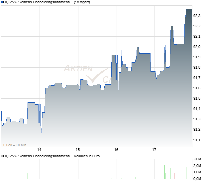Select the 15. date axis label
The height and width of the screenshot is (182, 206).
click(78, 150)
